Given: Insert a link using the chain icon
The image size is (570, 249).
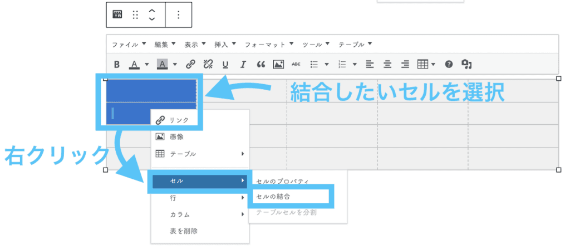Looking at the screenshot, I should [x=190, y=65].
